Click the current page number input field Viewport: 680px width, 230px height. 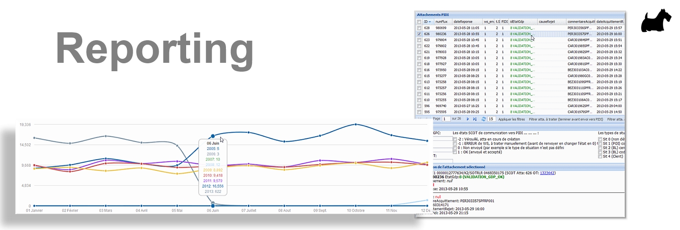click(x=446, y=119)
